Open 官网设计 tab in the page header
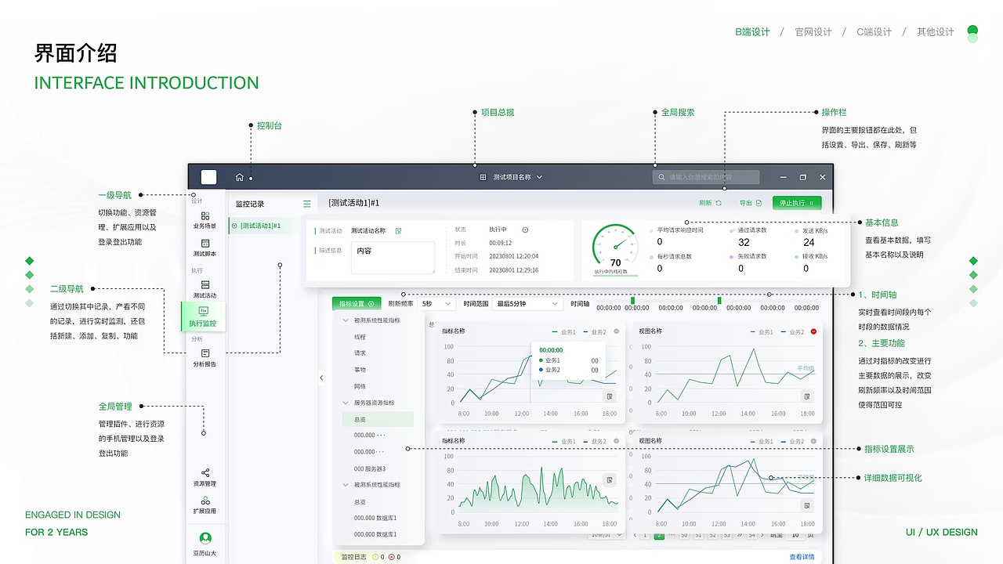The height and width of the screenshot is (564, 1003). click(x=813, y=32)
